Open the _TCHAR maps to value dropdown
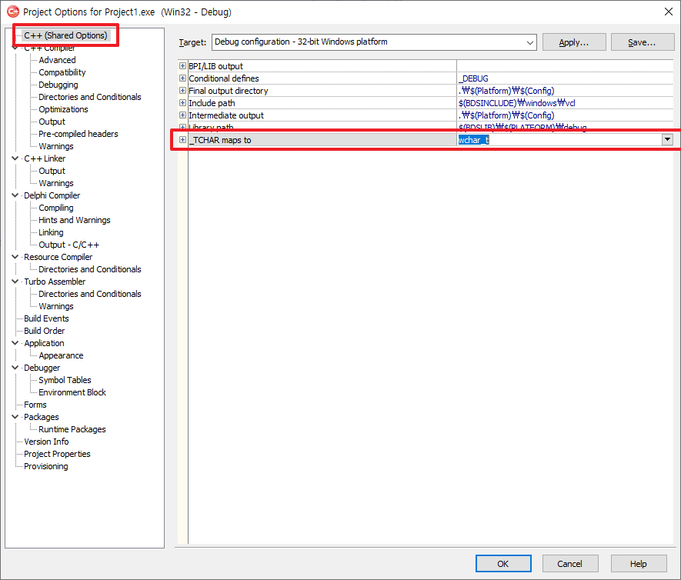 (x=668, y=140)
